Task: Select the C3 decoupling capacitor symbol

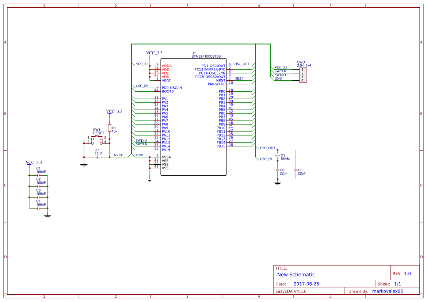Action: coord(38,198)
